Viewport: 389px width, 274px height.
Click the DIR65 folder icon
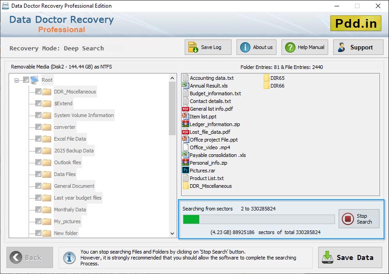click(266, 78)
